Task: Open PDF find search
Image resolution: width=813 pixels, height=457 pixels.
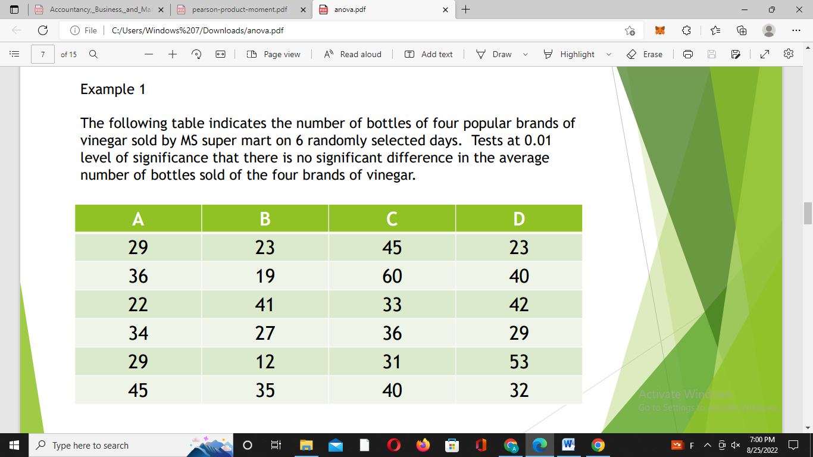Action: [x=93, y=54]
